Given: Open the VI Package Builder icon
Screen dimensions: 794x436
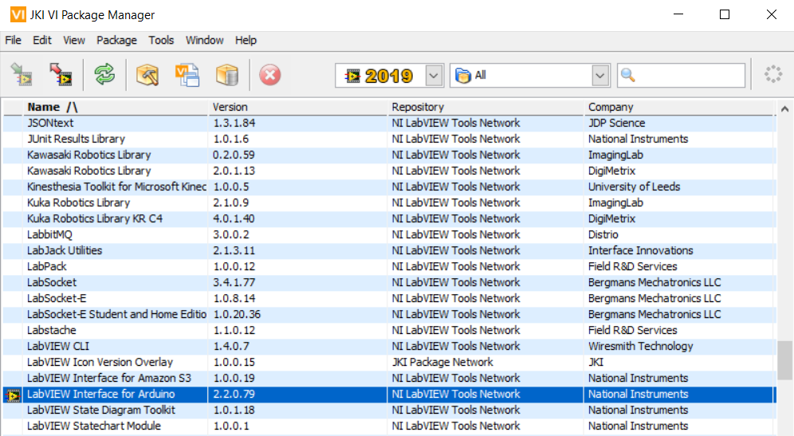Looking at the screenshot, I should pos(147,75).
